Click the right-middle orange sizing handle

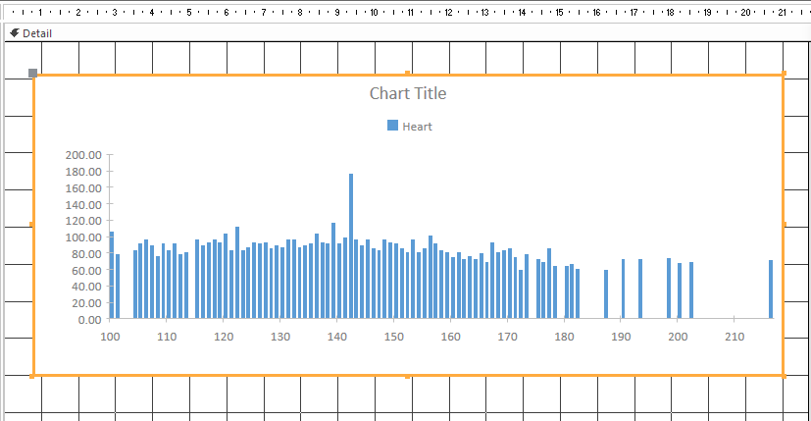pyautogui.click(x=785, y=224)
